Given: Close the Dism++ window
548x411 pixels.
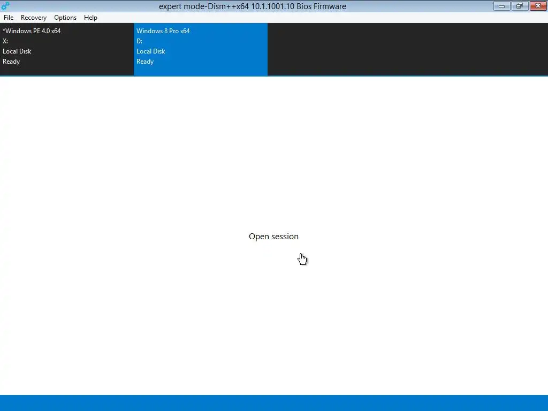Looking at the screenshot, I should 538,6.
